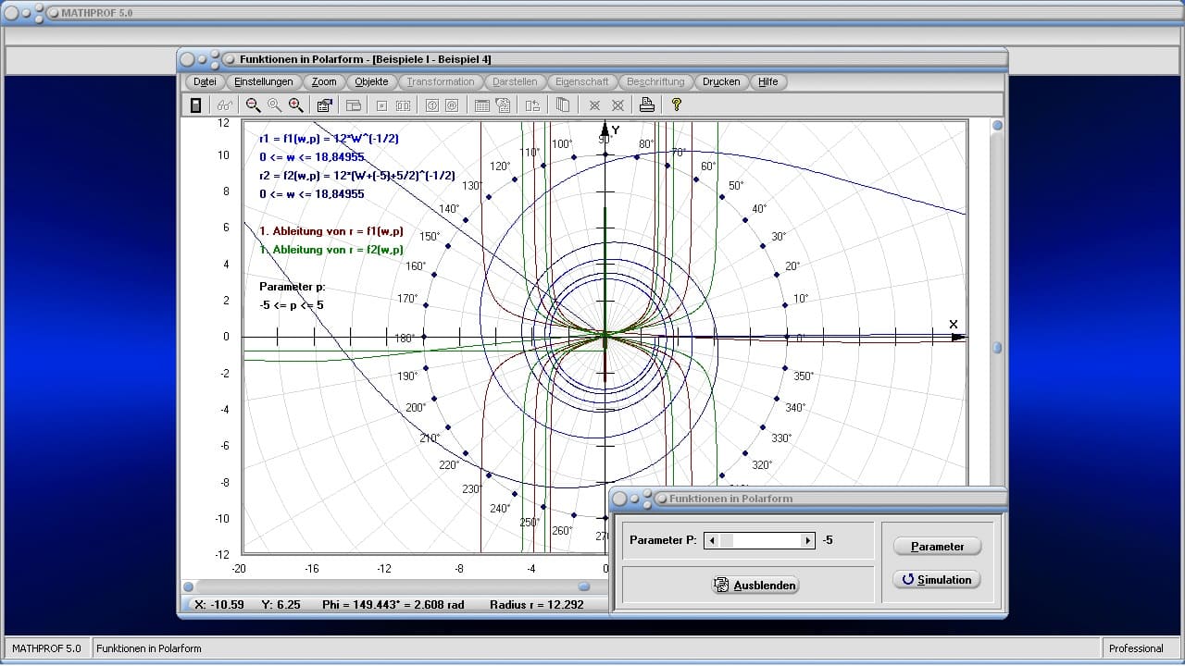This screenshot has height=666, width=1185.
Task: Click the second delete cross icon
Action: 617,105
